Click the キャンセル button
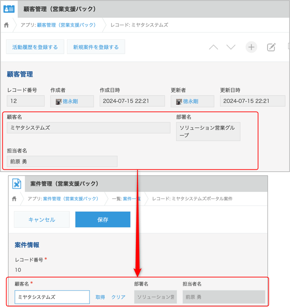The width and height of the screenshot is (290, 308). tap(42, 220)
